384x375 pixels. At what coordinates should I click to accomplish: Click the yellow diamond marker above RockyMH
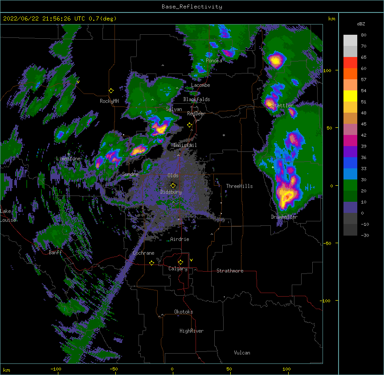coord(111,91)
